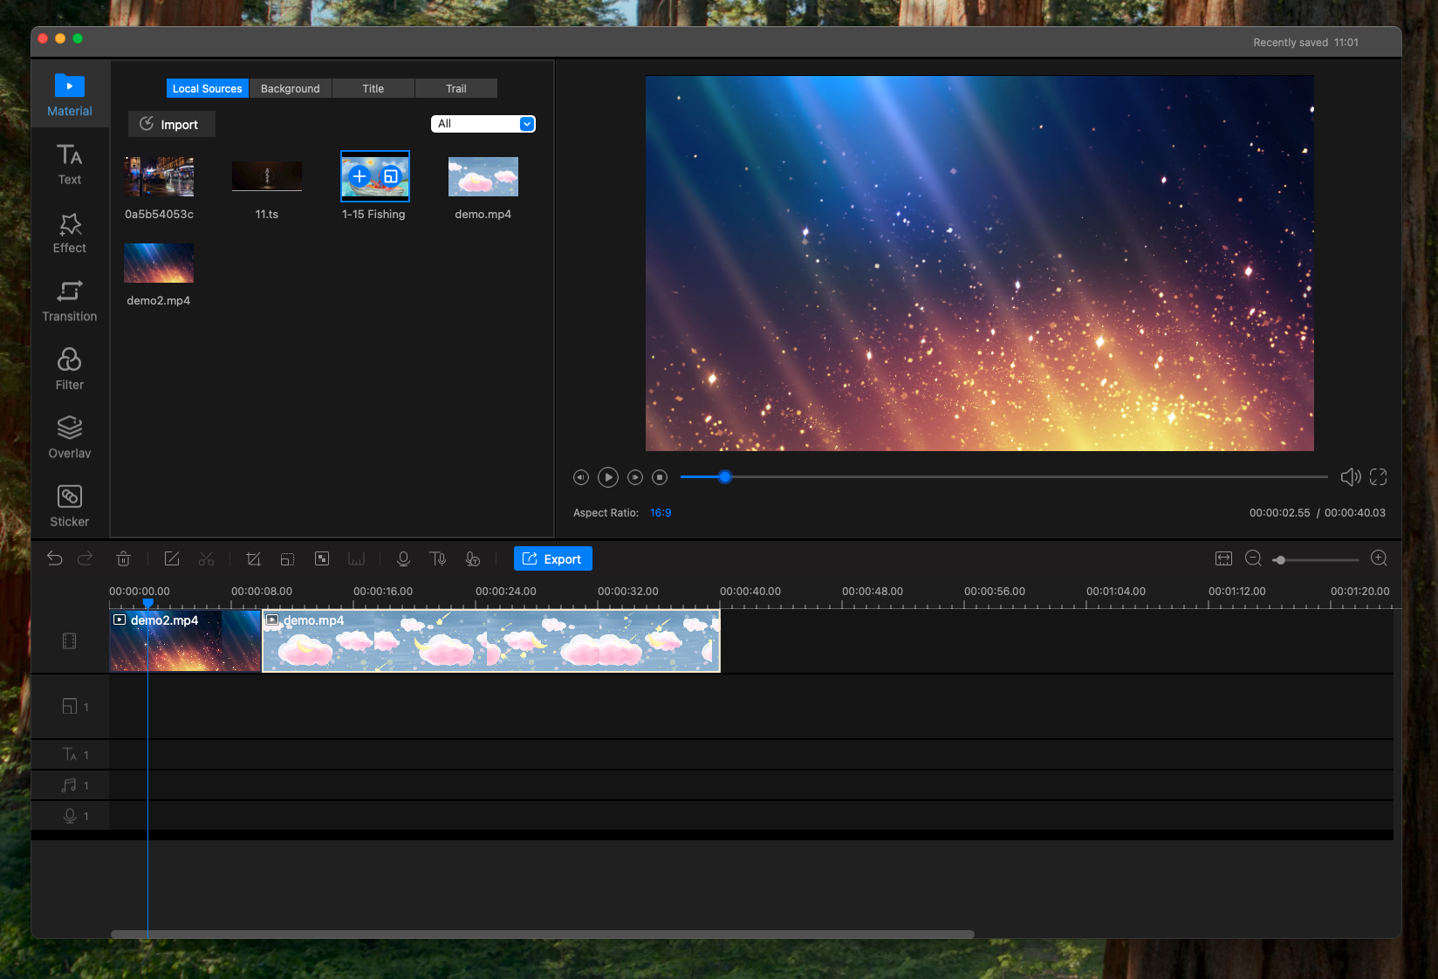Open the Transition panel
1438x979 pixels.
pos(70,301)
